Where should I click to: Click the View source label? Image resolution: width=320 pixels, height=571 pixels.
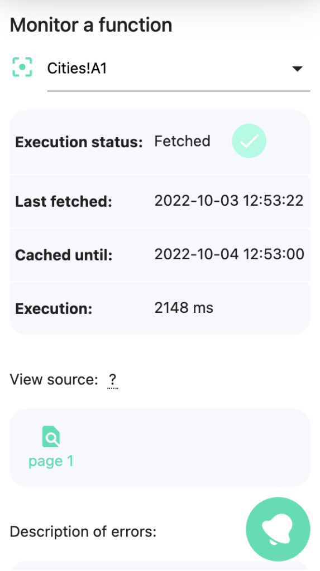point(54,379)
